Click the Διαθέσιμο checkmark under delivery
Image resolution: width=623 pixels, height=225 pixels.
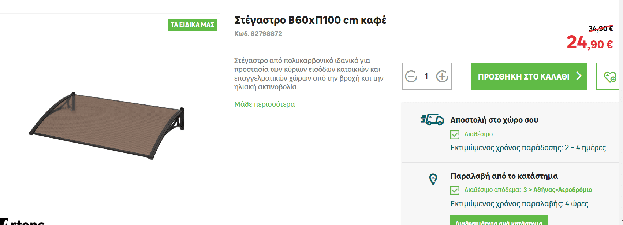[455, 134]
